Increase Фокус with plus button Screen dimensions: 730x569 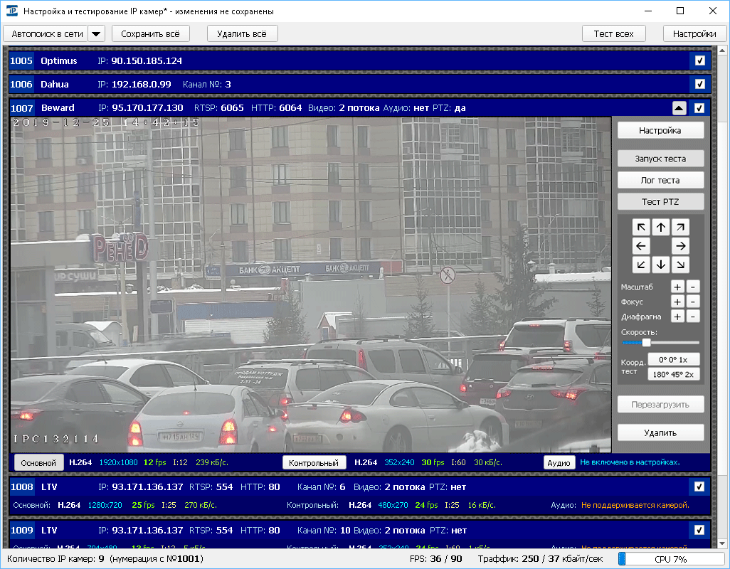(677, 302)
